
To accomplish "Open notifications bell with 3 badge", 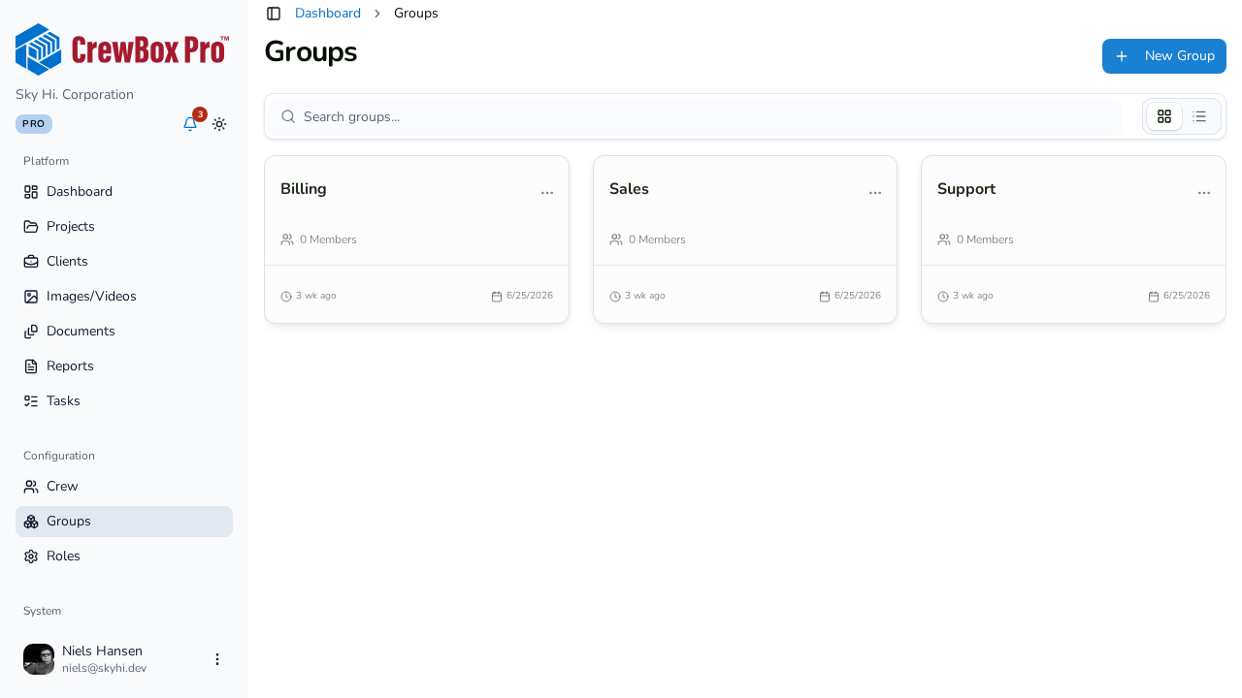I will pyautogui.click(x=190, y=124).
